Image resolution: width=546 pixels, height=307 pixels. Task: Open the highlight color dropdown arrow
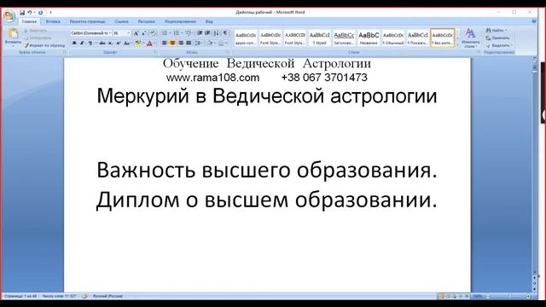pyautogui.click(x=143, y=43)
